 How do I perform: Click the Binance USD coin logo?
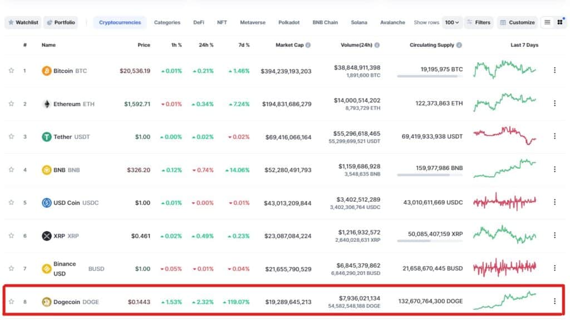click(x=47, y=268)
